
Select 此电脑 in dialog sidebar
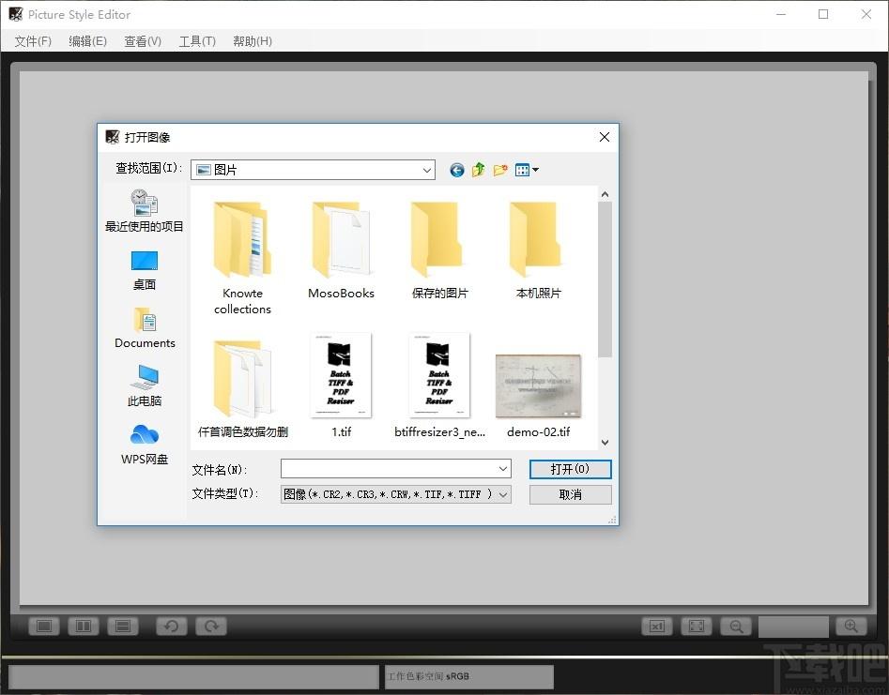144,385
